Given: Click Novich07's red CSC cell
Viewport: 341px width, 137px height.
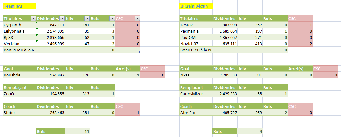Looking at the screenshot, I should pyautogui.click(x=300, y=44).
